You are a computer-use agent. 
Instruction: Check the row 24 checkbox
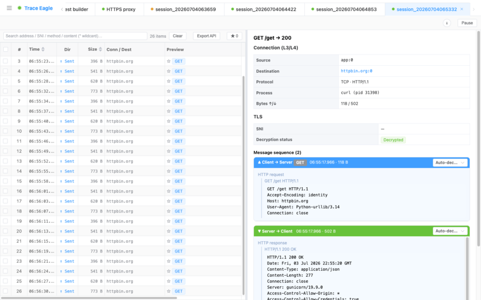5,271
